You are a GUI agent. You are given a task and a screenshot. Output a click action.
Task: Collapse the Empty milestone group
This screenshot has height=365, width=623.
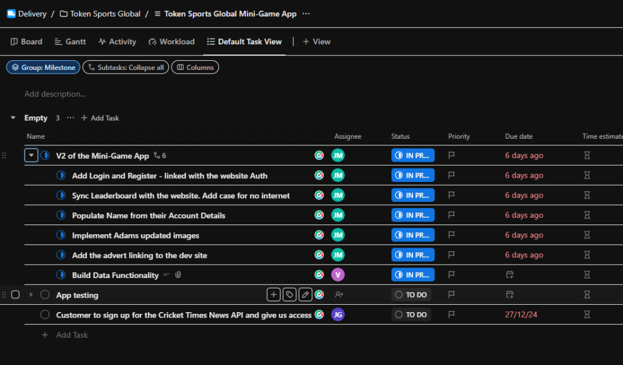point(13,118)
